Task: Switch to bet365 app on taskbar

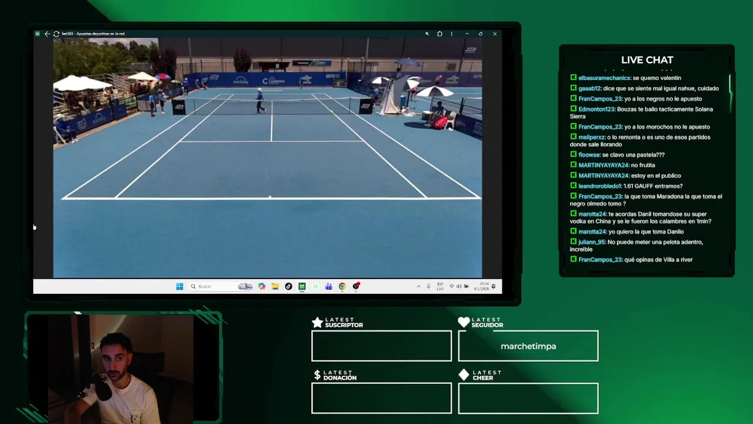Action: coord(302,286)
